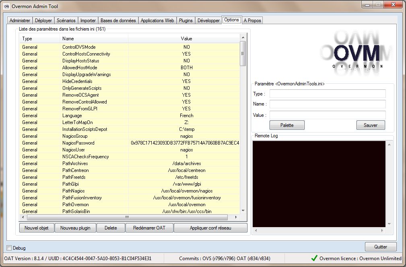The width and height of the screenshot is (406, 267).
Task: Open the Applications Web tab
Action: (157, 21)
